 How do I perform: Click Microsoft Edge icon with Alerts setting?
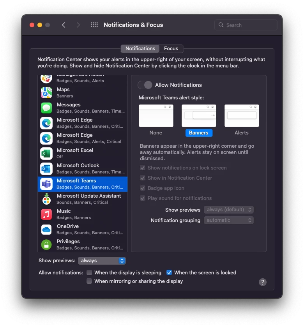(x=46, y=138)
